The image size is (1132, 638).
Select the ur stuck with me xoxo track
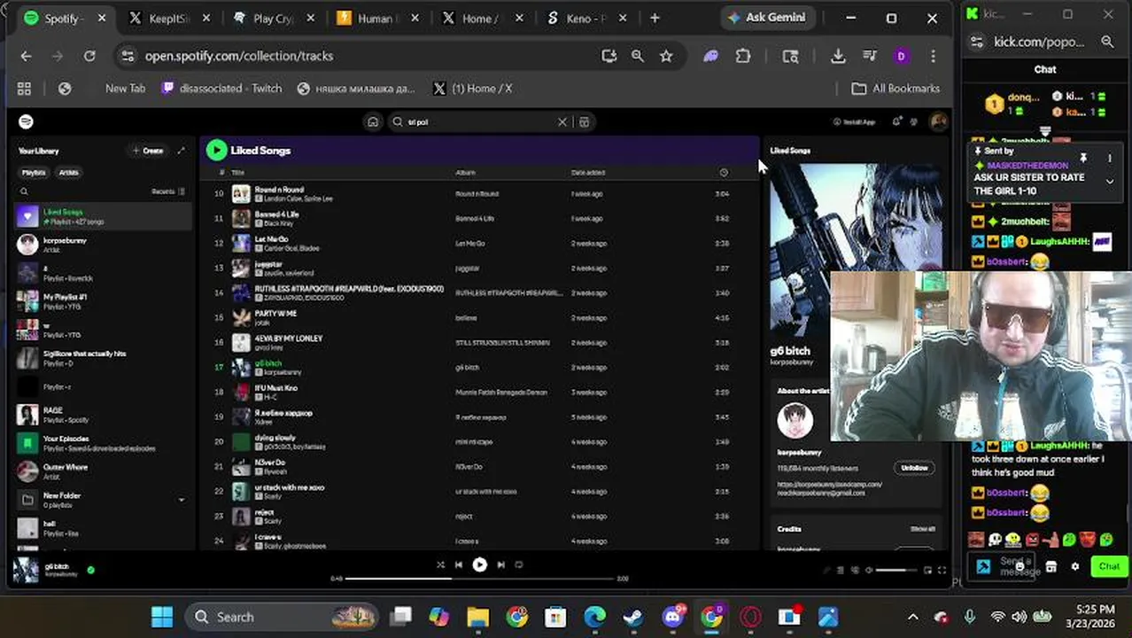(x=478, y=491)
